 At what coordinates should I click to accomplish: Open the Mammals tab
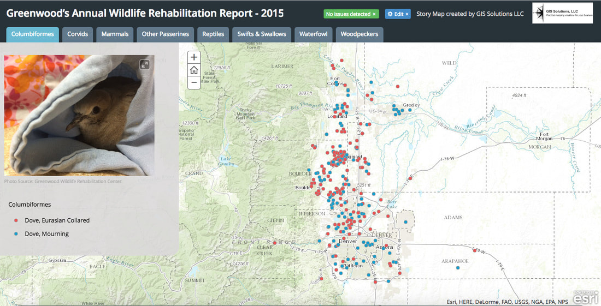click(x=115, y=34)
